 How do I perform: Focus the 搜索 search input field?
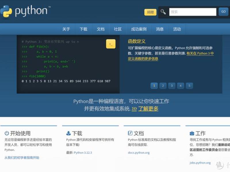point(193,12)
